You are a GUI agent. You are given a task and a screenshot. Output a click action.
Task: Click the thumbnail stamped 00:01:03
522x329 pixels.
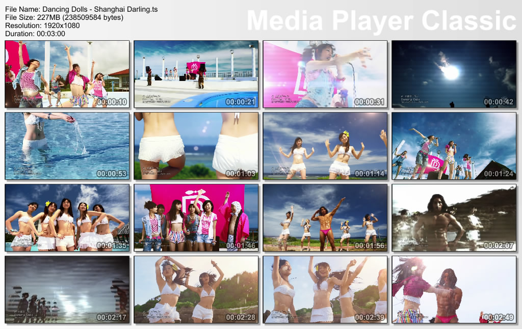[x=196, y=146]
